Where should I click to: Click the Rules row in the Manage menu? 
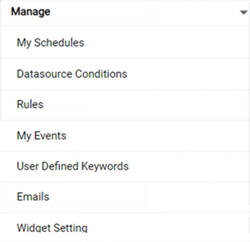click(x=125, y=105)
